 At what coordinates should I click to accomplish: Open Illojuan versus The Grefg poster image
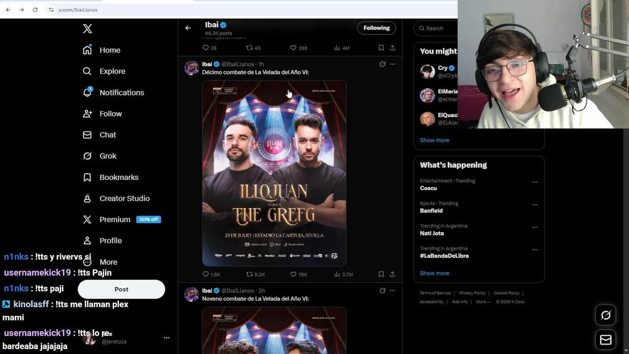point(274,173)
